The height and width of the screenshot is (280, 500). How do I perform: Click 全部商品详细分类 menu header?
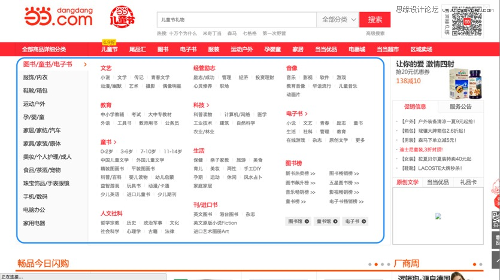click(x=44, y=50)
